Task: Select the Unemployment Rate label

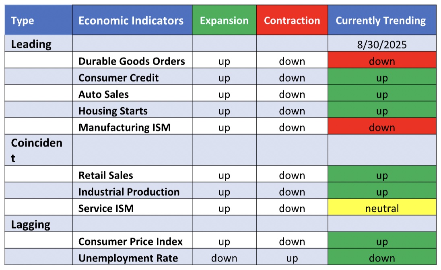Action: click(x=128, y=258)
